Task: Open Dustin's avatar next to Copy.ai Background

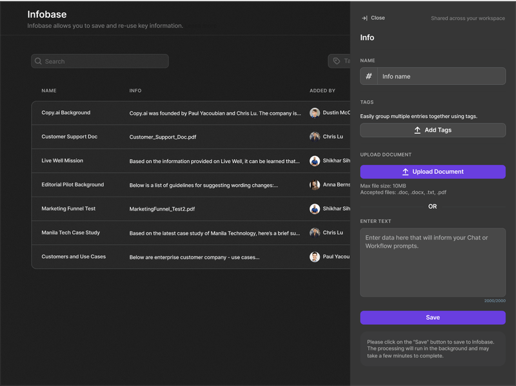Action: (x=314, y=112)
